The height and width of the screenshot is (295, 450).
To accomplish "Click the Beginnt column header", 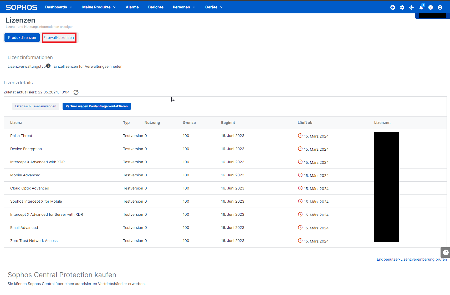I will coord(228,123).
